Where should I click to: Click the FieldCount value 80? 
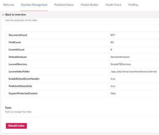point(112,42)
